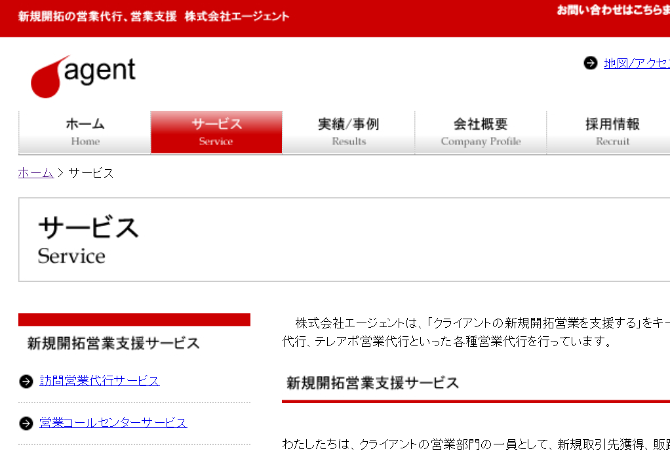
Task: Open the 訪問営業代行サービス sidebar link
Action: click(99, 381)
